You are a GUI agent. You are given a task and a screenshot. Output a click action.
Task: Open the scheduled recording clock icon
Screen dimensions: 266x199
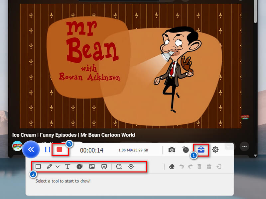coord(186,150)
